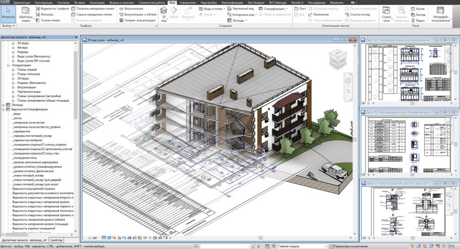Open the Выбор panel dropdown

pos(8,26)
